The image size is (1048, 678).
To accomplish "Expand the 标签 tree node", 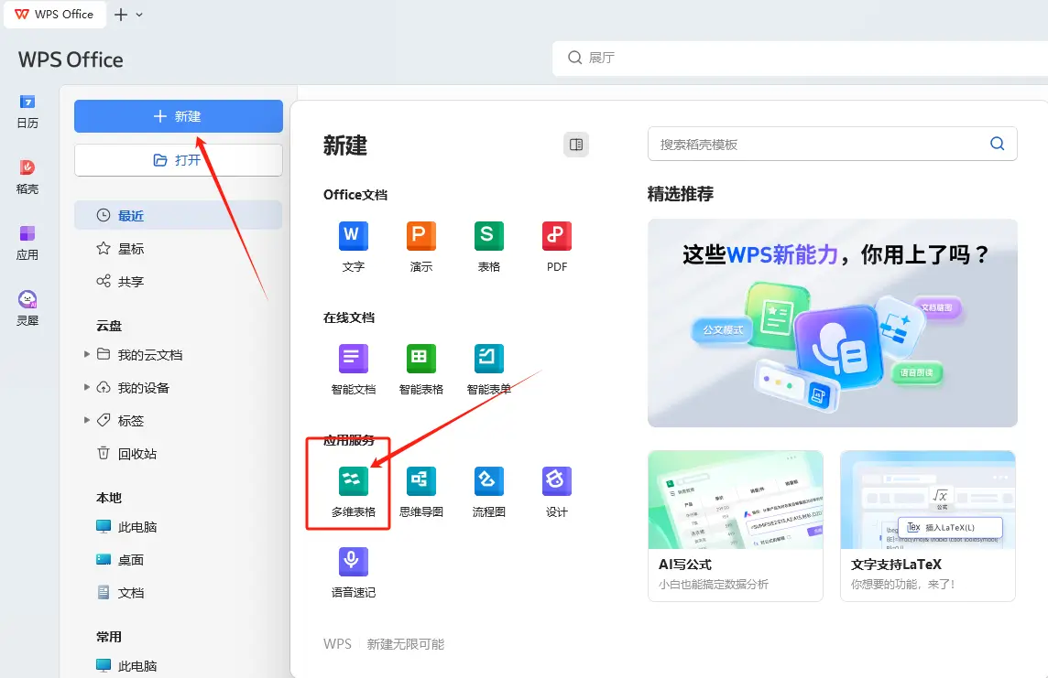I will tap(87, 420).
